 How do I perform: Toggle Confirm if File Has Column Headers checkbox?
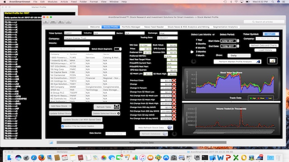tap(63, 126)
